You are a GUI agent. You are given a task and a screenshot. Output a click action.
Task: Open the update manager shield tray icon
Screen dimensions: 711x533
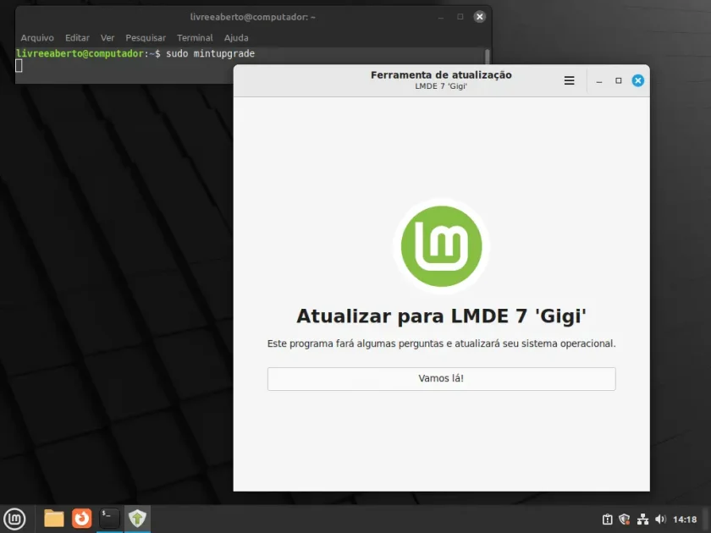click(x=625, y=519)
